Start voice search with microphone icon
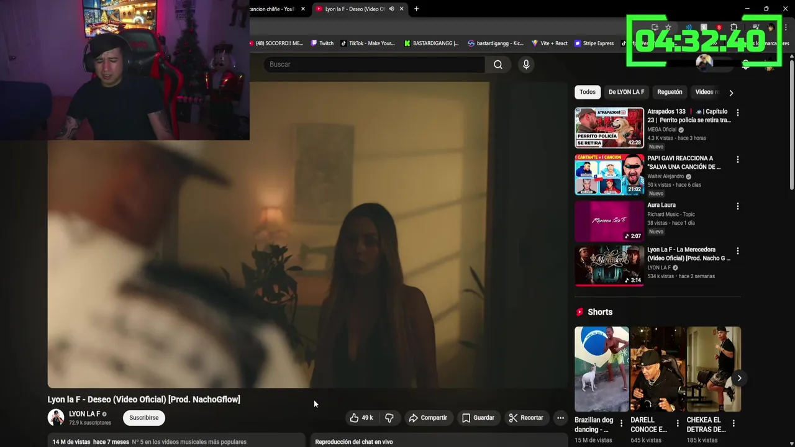Image resolution: width=795 pixels, height=447 pixels. (526, 65)
